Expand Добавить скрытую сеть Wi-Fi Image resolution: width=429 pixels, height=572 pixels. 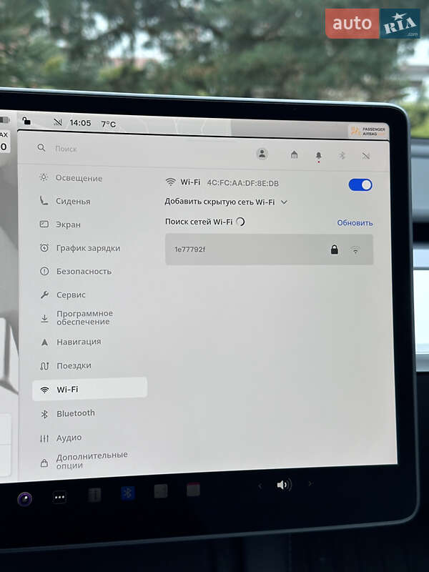(226, 202)
